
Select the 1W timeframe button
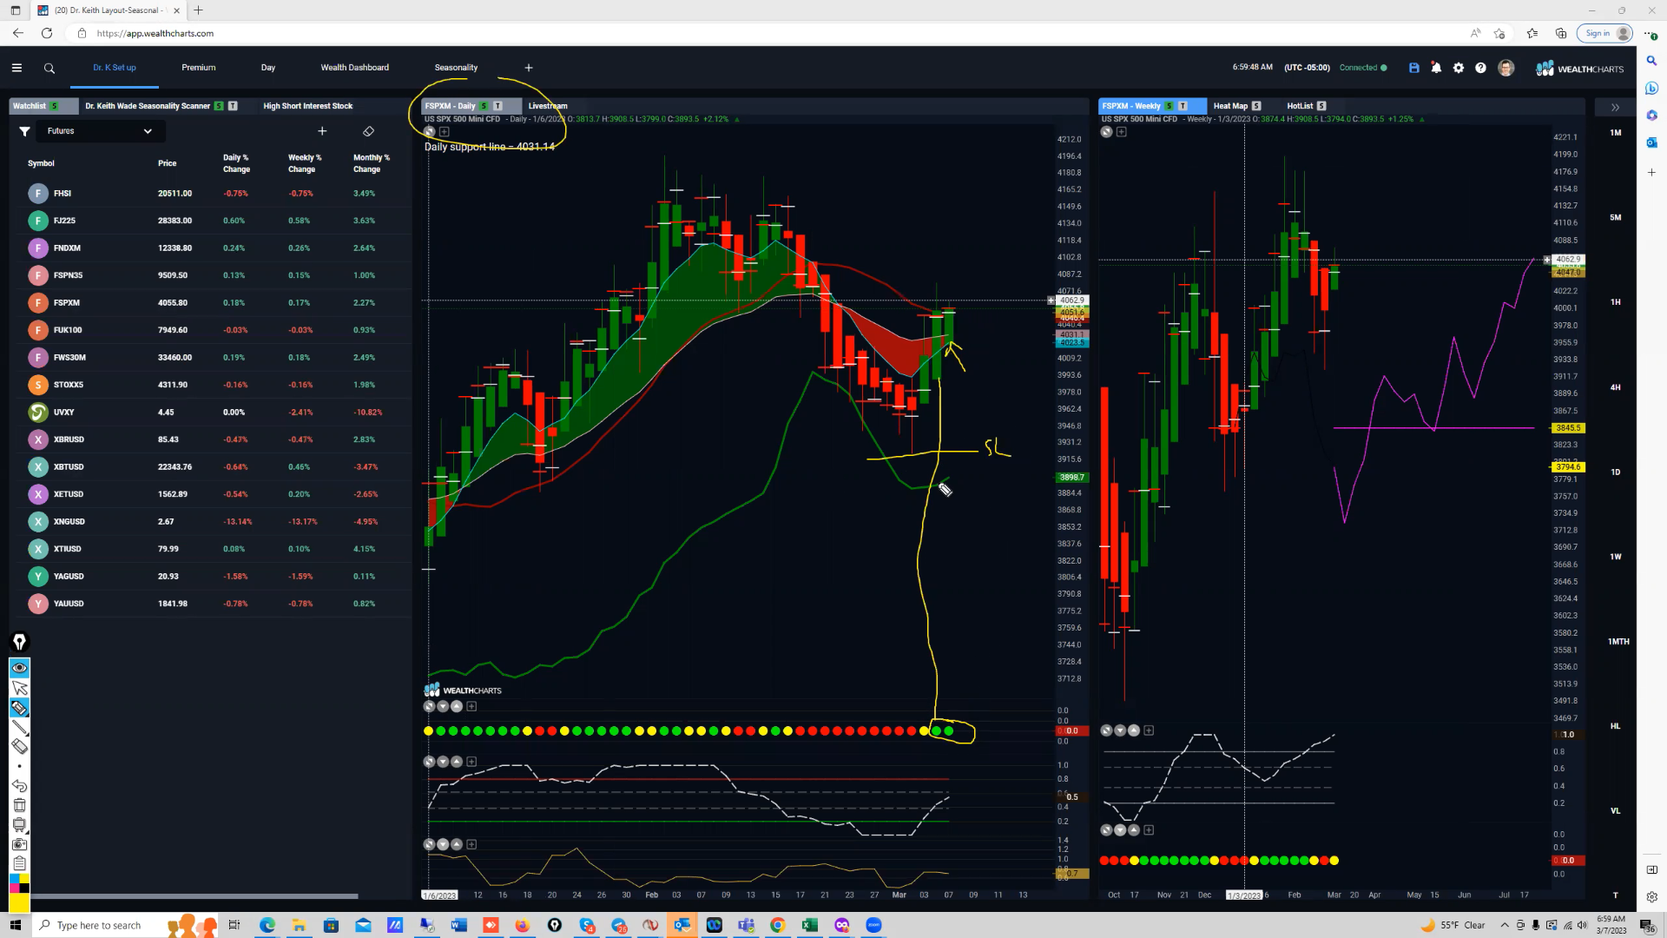[1615, 557]
